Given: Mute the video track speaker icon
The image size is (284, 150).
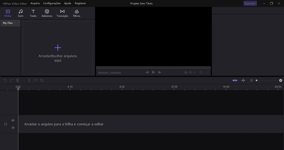Looking at the screenshot, I should point(13,128).
